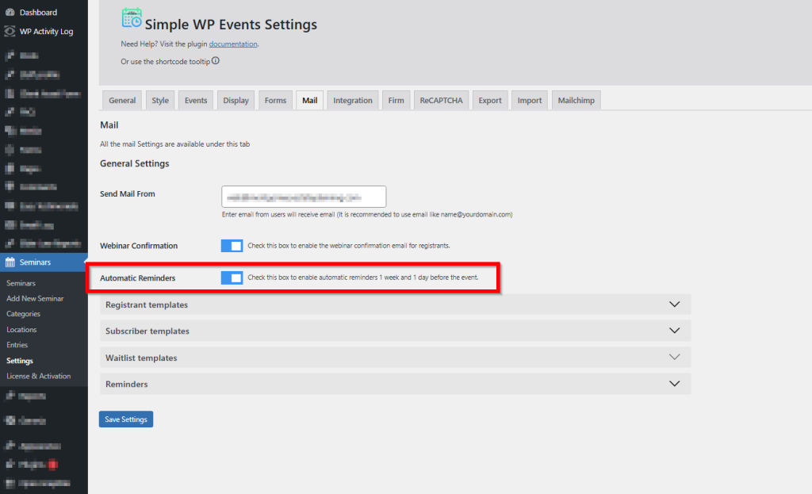Switch to the Display tab
This screenshot has width=812, height=494.
[x=236, y=101]
